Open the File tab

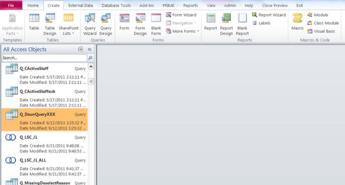coord(11,5)
